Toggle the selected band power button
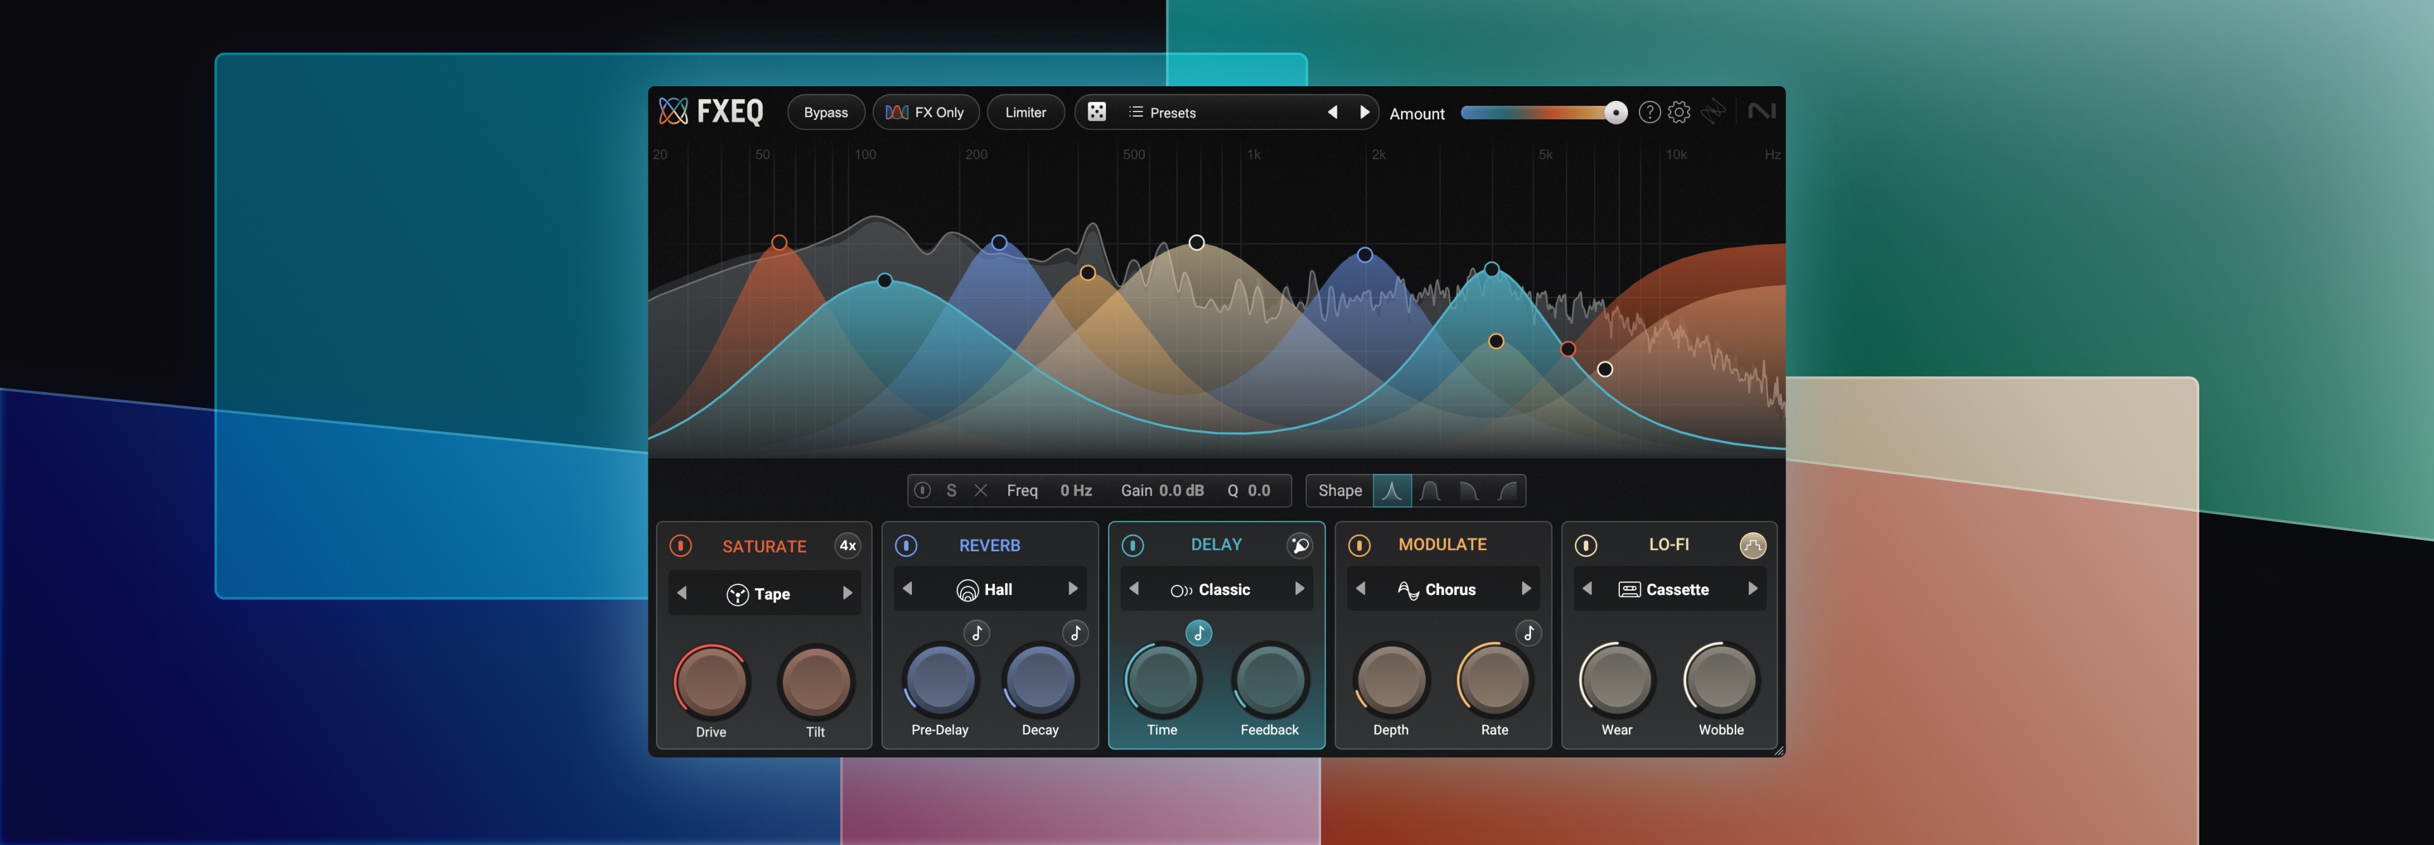 click(x=923, y=490)
